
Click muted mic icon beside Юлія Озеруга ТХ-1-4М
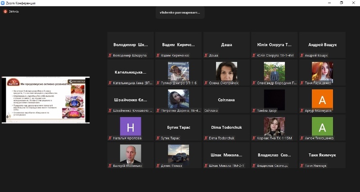[254, 55]
